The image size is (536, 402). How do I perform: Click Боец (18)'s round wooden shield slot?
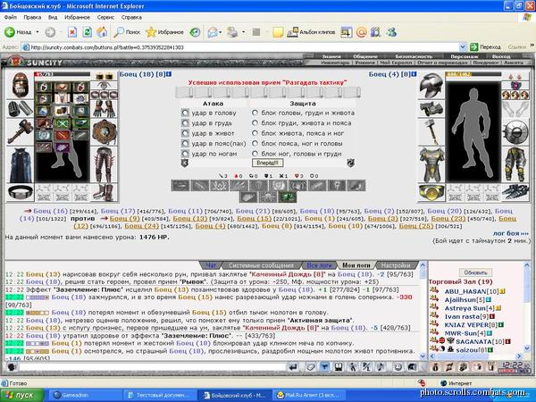[x=105, y=132]
